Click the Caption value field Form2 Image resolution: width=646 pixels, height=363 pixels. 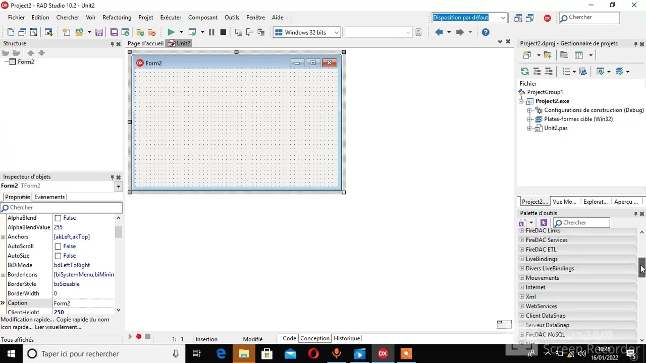click(x=84, y=304)
